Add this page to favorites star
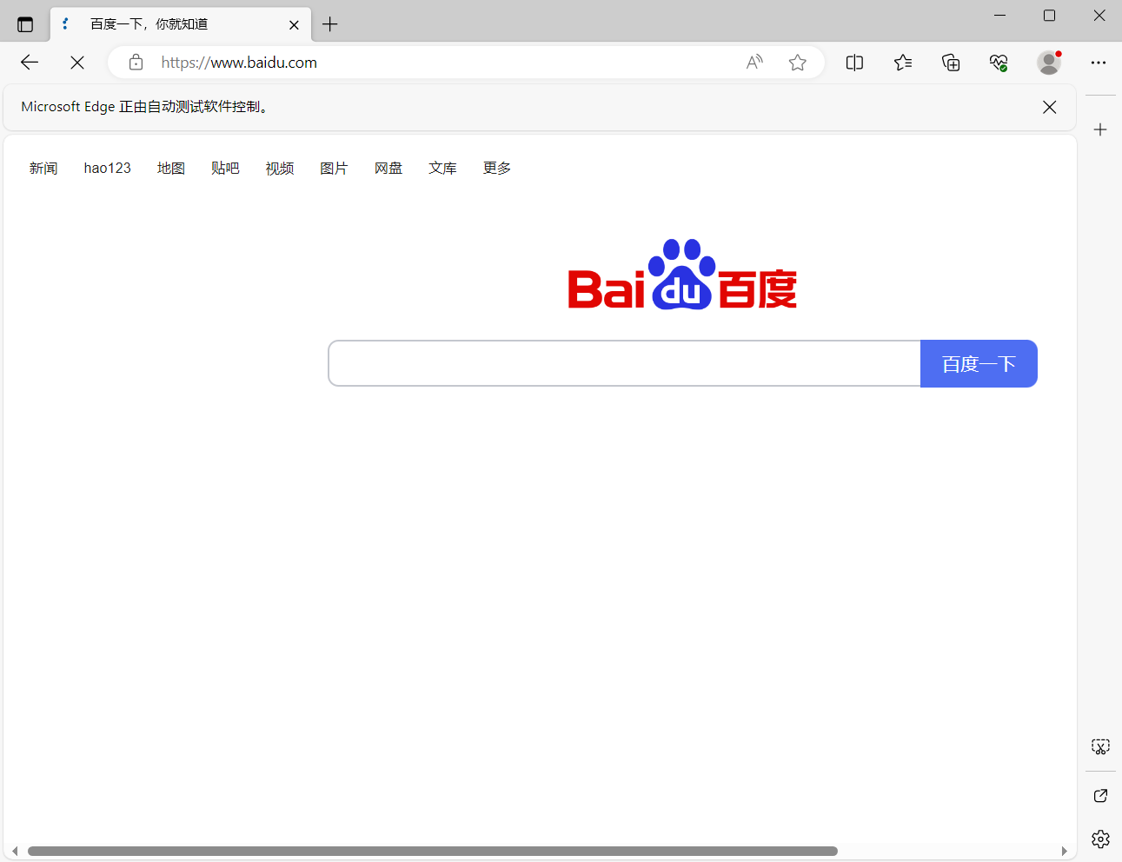The height and width of the screenshot is (862, 1122). tap(798, 63)
